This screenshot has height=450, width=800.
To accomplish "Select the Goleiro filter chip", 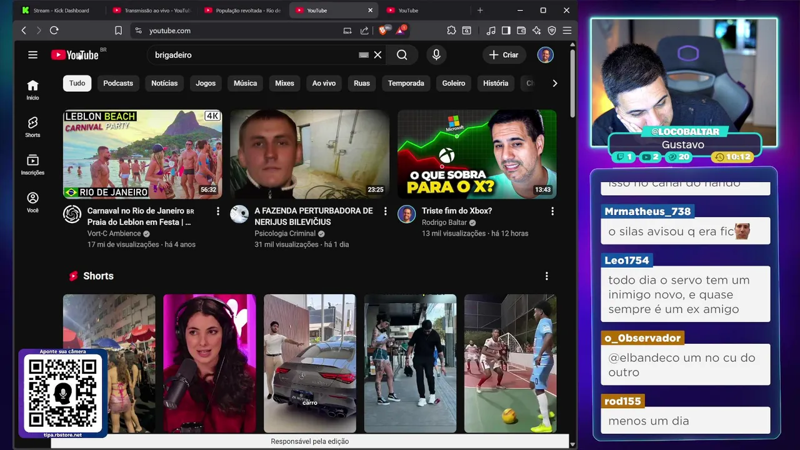I will point(454,83).
